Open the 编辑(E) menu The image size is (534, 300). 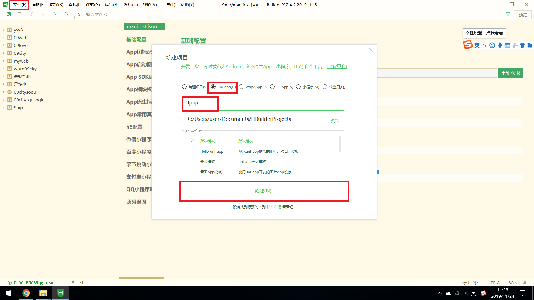[x=38, y=5]
